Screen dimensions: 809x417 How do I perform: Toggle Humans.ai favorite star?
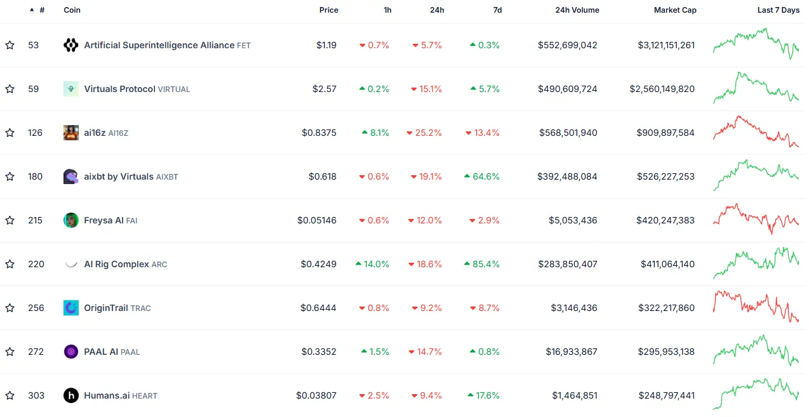[x=10, y=395]
